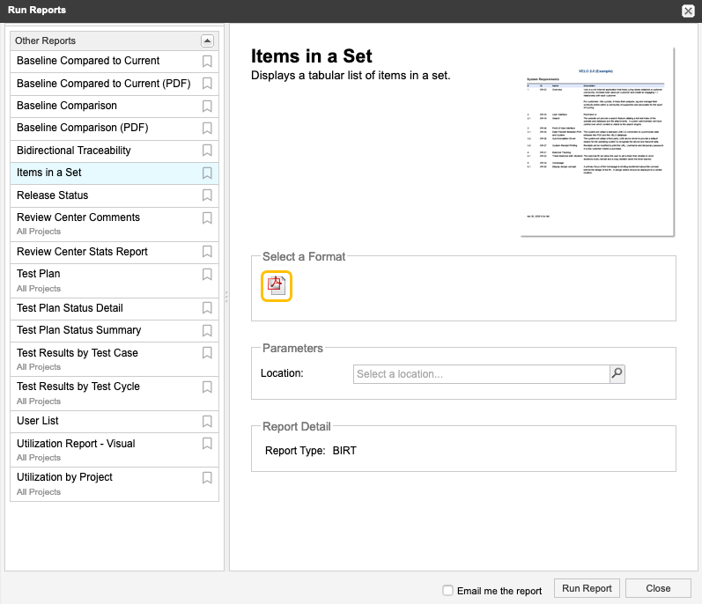The width and height of the screenshot is (702, 604).
Task: Bookmark the Test Plan report
Action: (207, 274)
